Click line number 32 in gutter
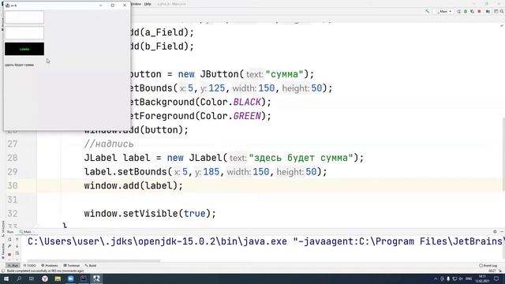Image resolution: width=505 pixels, height=284 pixels. tap(13, 214)
